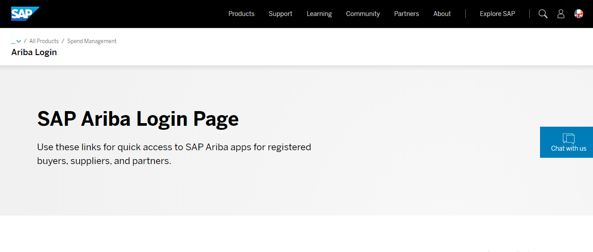Click the Explore SAP link
The image size is (593, 252).
pos(497,14)
